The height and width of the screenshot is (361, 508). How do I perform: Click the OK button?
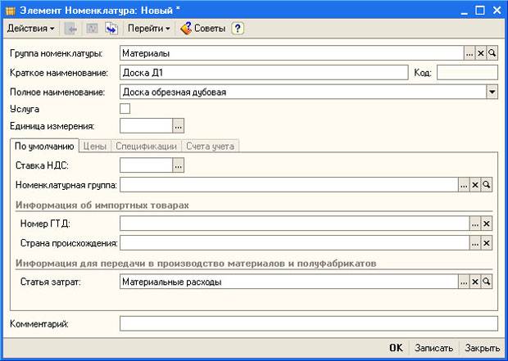point(396,348)
